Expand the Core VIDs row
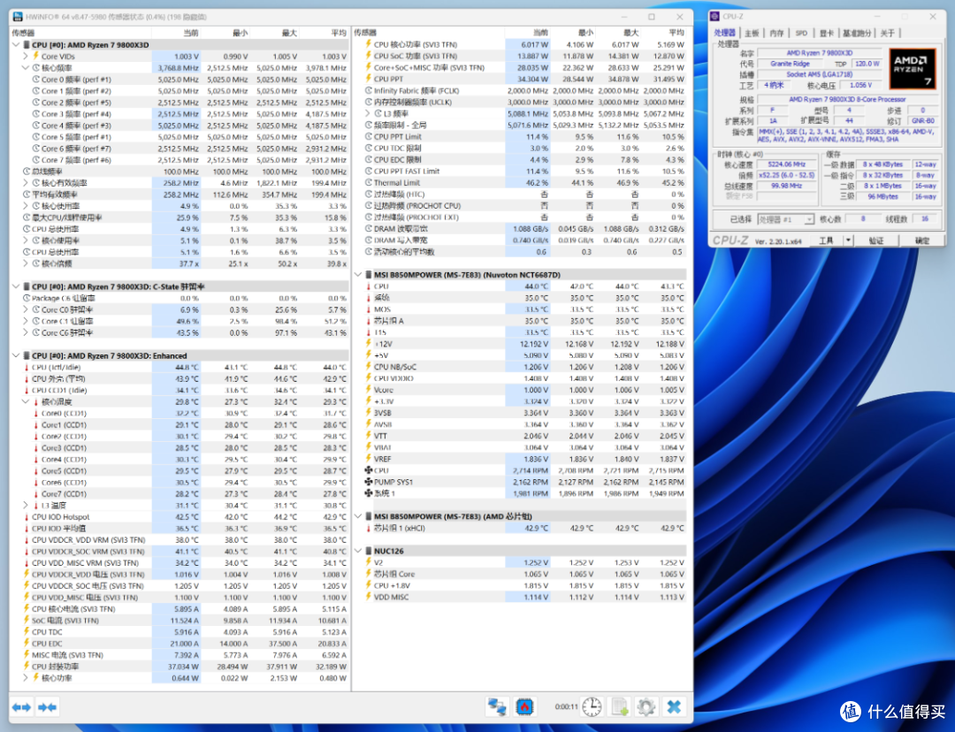 [x=26, y=56]
